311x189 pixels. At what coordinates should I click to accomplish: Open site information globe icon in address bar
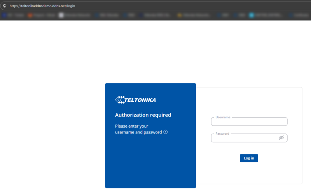pos(4,6)
